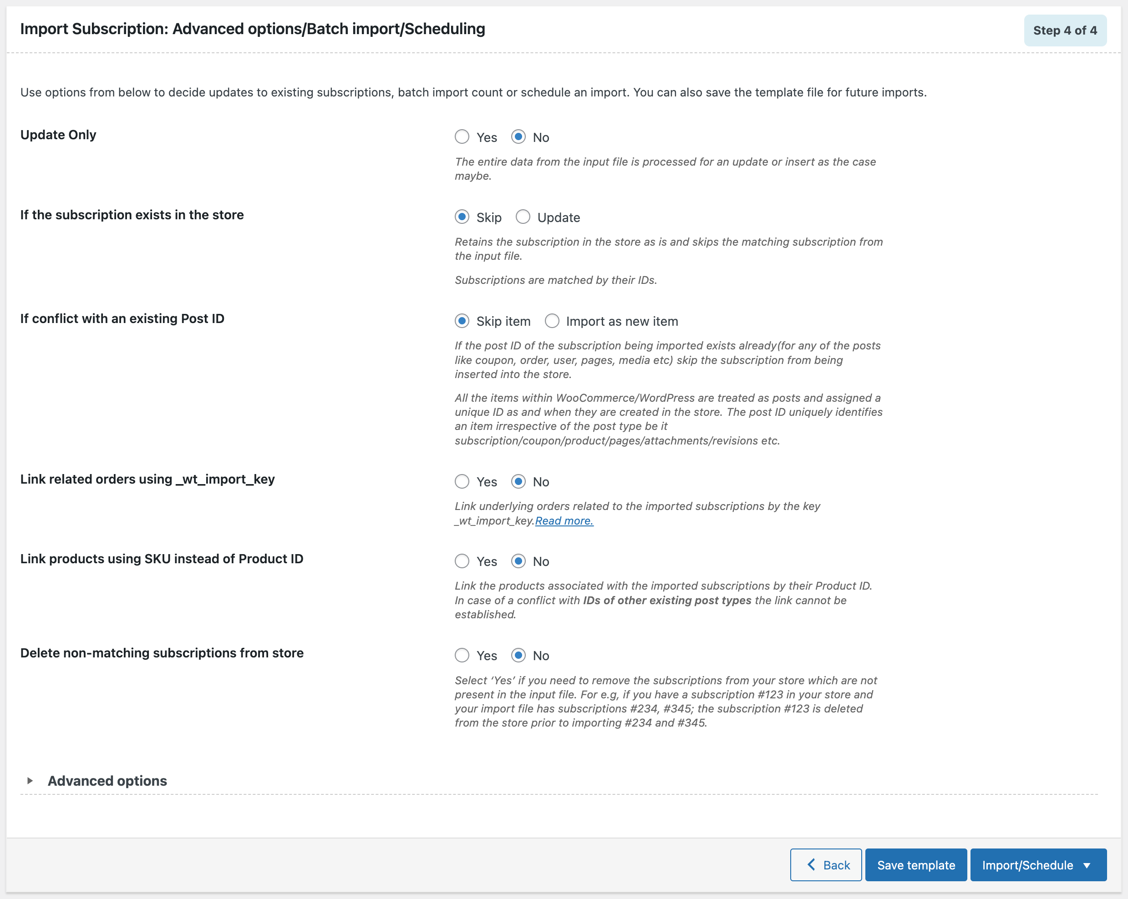Collapse the Advanced options disclosure triangle

pyautogui.click(x=31, y=781)
